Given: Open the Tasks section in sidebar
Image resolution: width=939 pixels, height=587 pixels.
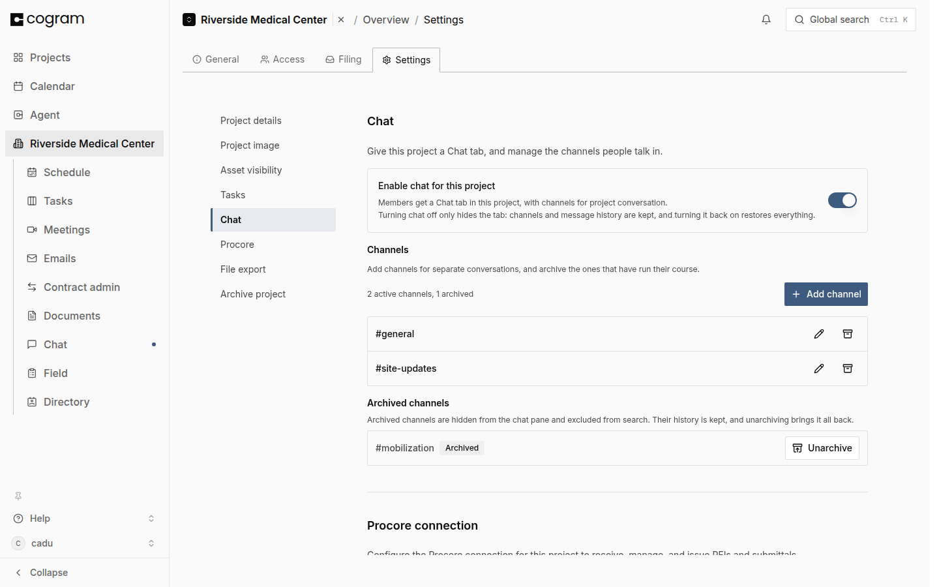Looking at the screenshot, I should coord(91,201).
